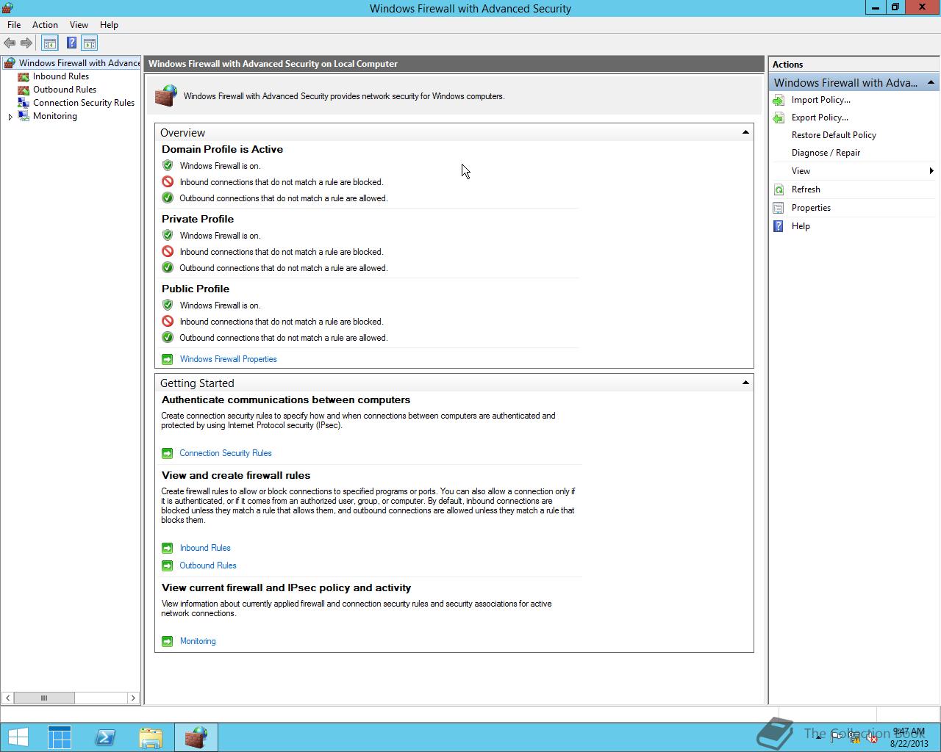The height and width of the screenshot is (752, 941).
Task: Click the Back arrow toolbar icon
Action: coord(10,43)
